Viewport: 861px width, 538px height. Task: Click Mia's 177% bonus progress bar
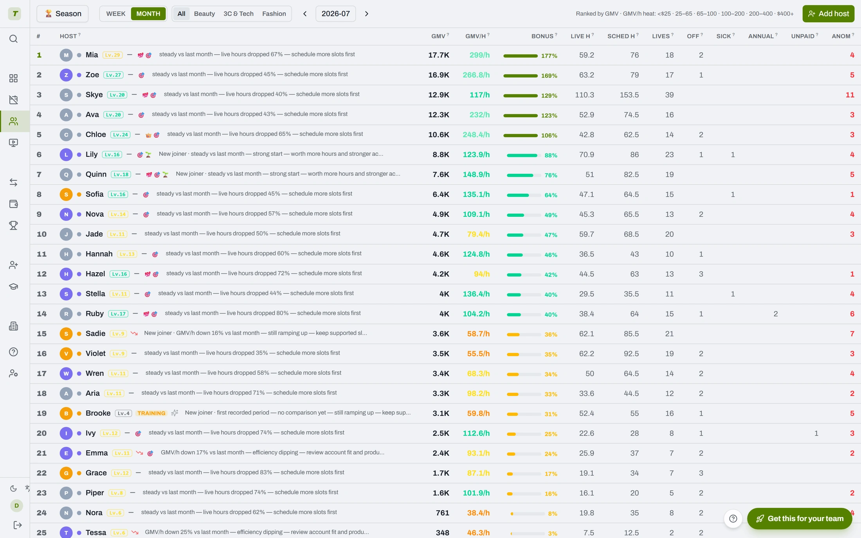521,56
